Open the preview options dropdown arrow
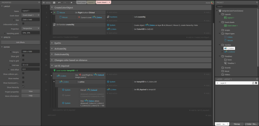Viewport: 259px width, 126px height. [74, 3]
